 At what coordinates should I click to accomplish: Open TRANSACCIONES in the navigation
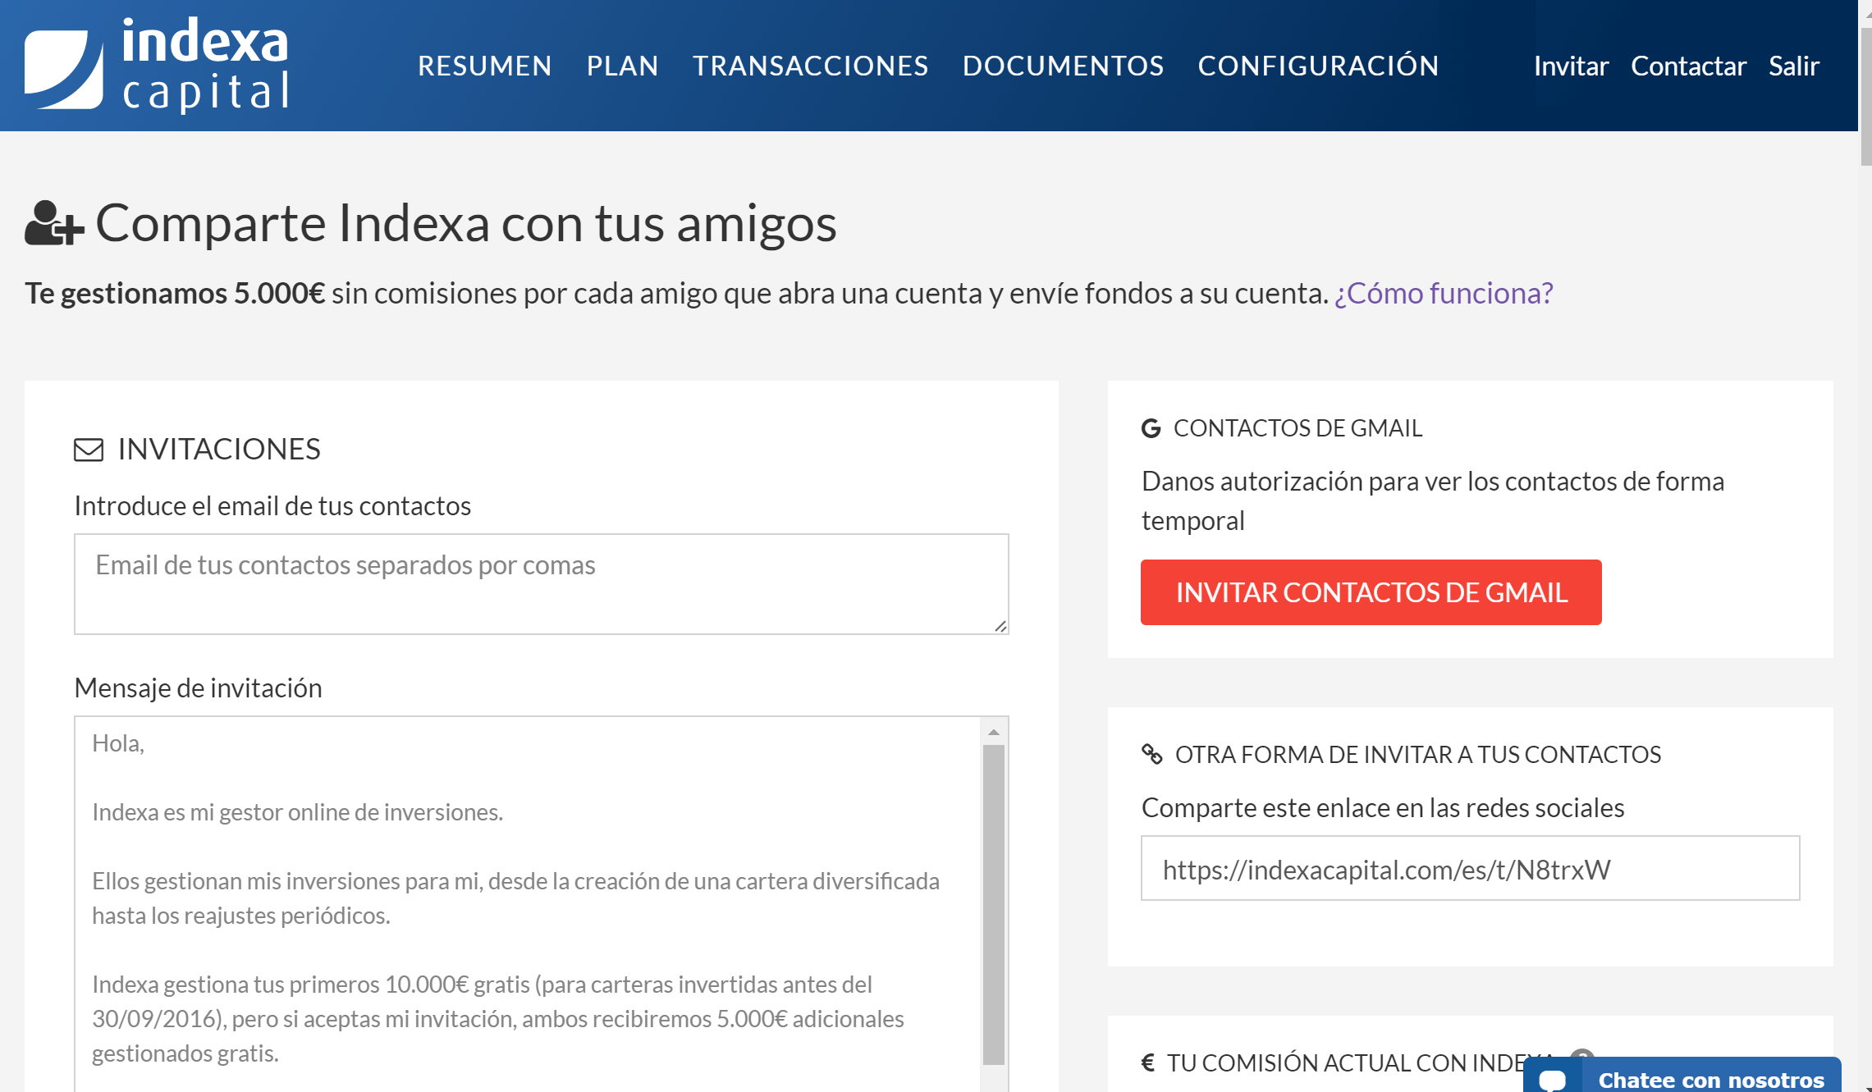pos(810,66)
